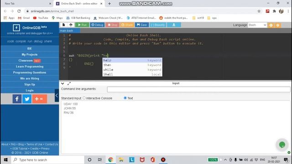Open We are Hiring link
Viewport: 292px width, 164px height.
(x=30, y=78)
